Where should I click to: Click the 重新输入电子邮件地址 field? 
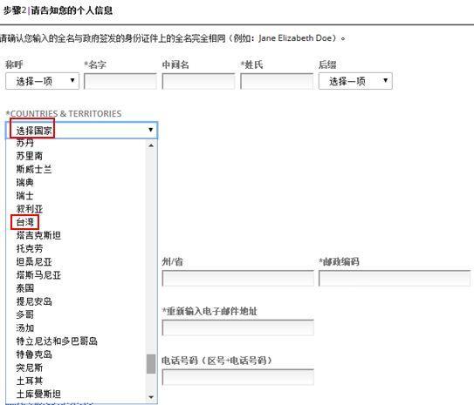238,327
